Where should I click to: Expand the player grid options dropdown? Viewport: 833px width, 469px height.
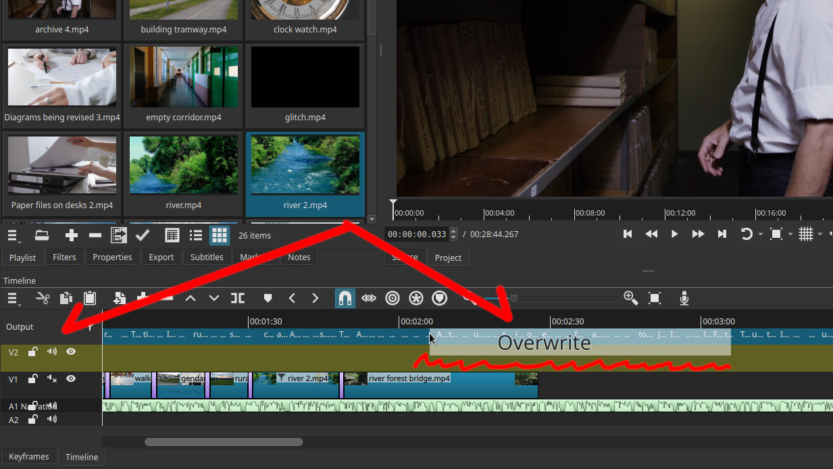point(820,234)
